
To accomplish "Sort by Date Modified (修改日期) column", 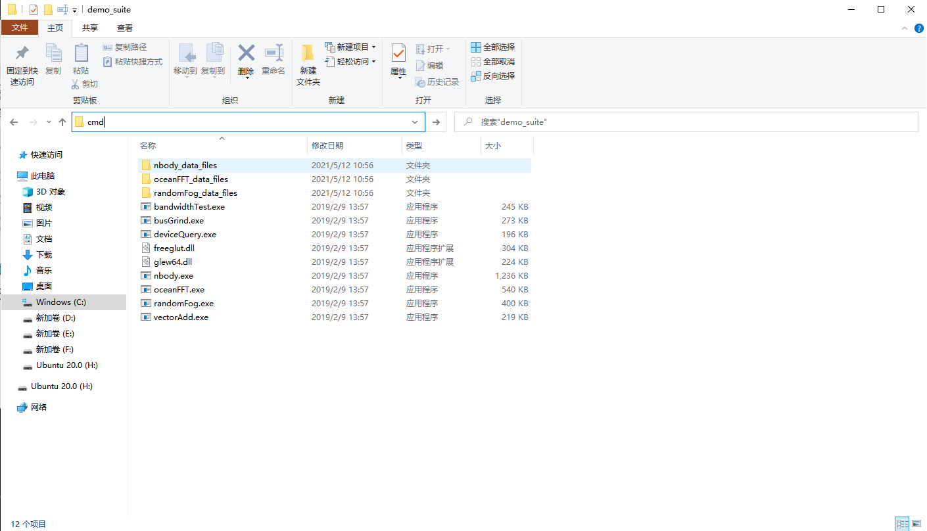I will click(x=327, y=146).
